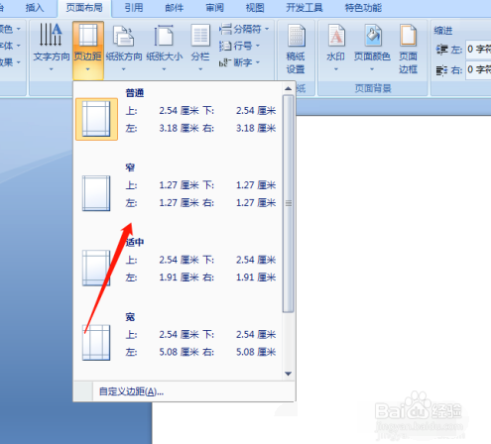
Task: Expand the 文字方向 dropdown arrow
Action: 52,69
